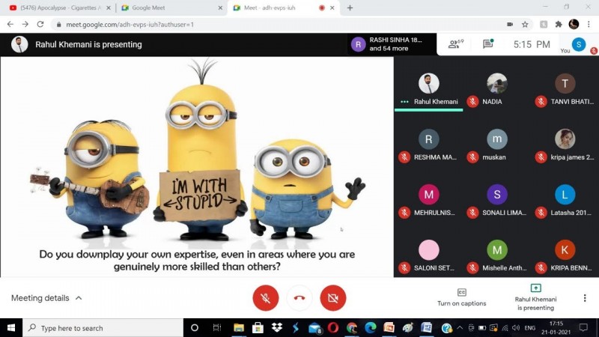Screen dimensions: 599x337
Task: Click the muted mic icon beside NADIA
Action: 472,102
